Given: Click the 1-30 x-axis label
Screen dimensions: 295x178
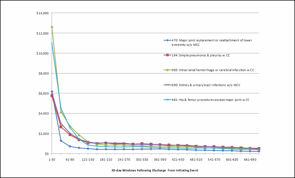Looking at the screenshot, I should pos(52,160).
